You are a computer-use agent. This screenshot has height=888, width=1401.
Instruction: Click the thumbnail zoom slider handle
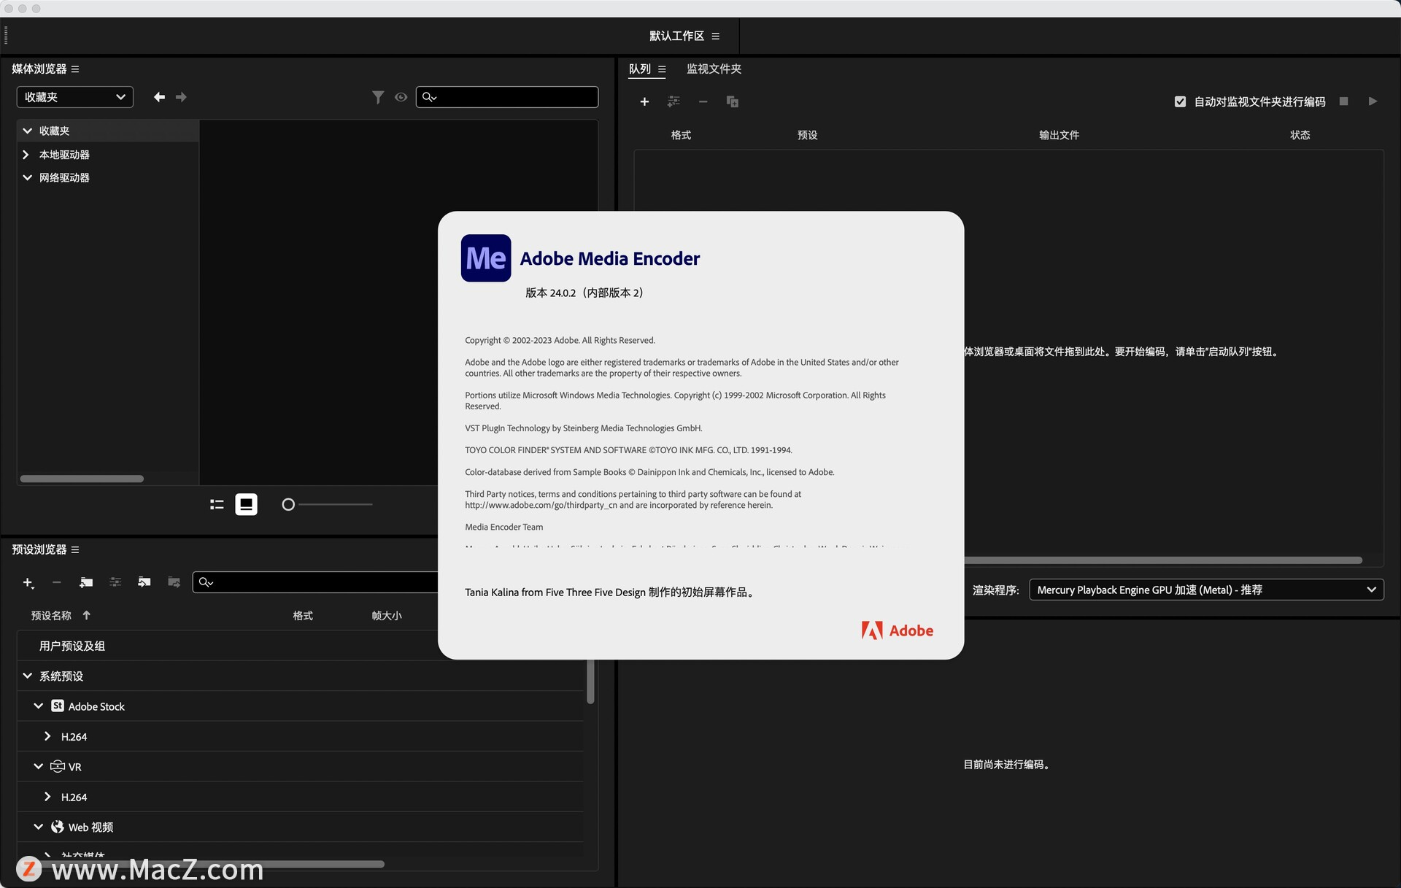click(x=288, y=504)
